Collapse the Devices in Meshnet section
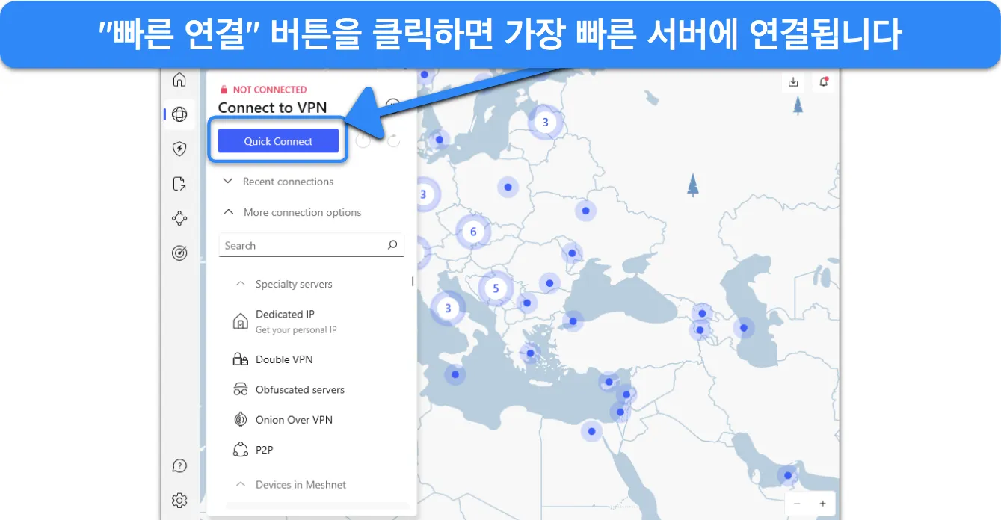Viewport: 1001px width, 520px height. [x=292, y=485]
